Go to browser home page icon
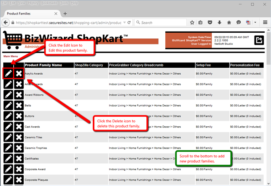Image resolution: width=271 pixels, height=186 pixels. click(x=229, y=23)
